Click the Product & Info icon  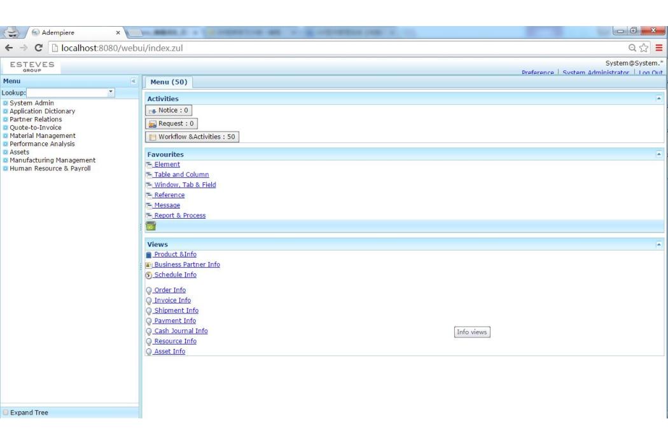(x=149, y=255)
